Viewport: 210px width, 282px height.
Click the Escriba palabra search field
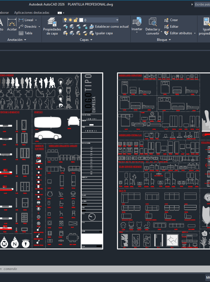tap(202, 4)
